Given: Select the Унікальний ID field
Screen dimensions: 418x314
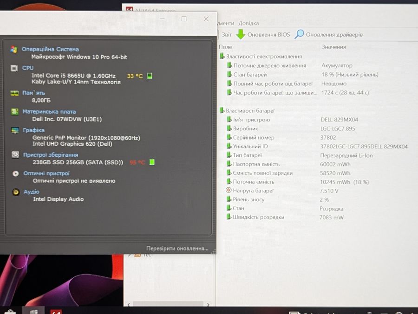Looking at the screenshot, I should (250, 146).
